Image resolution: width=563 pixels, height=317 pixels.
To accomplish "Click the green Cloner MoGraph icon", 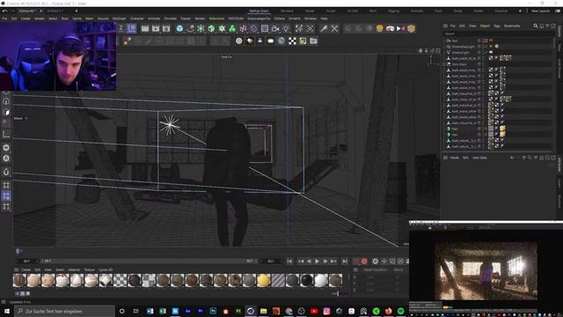I will coord(232,28).
